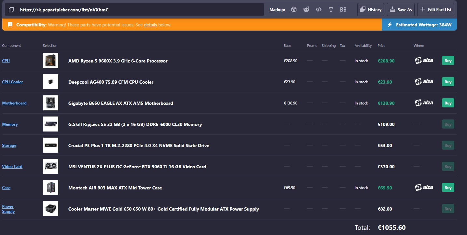Buy the Gigabyte B650 EAGLE AX motherboard

pos(448,103)
